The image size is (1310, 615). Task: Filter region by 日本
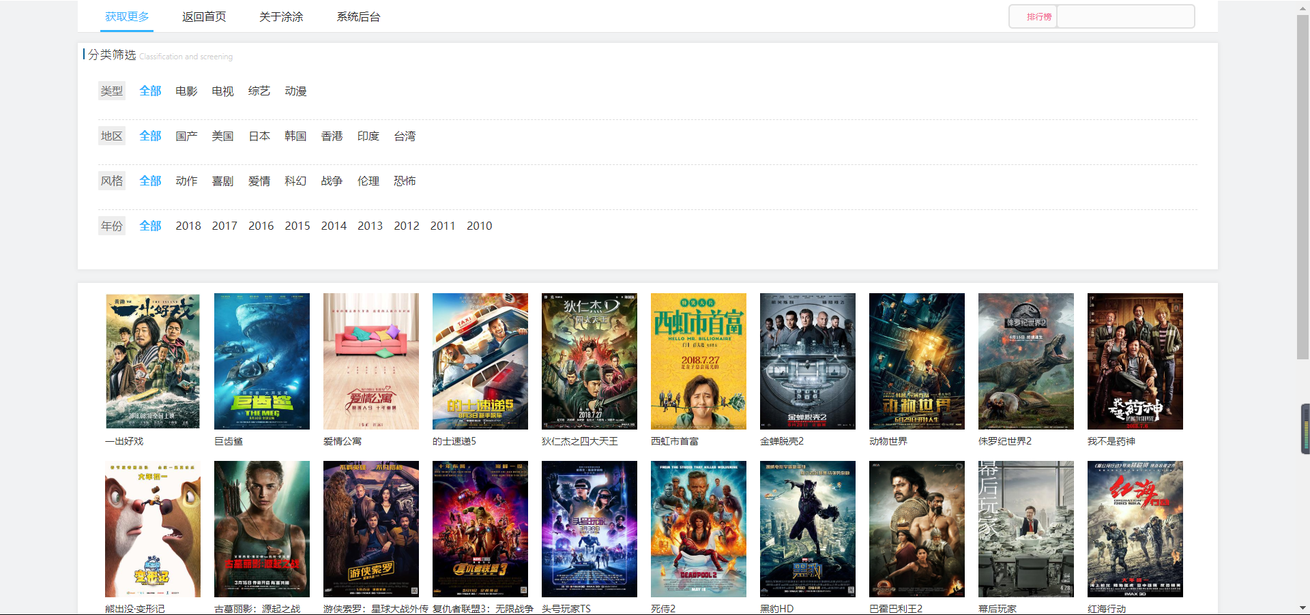click(259, 136)
